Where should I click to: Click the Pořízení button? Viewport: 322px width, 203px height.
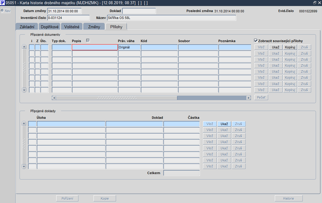click(67, 198)
